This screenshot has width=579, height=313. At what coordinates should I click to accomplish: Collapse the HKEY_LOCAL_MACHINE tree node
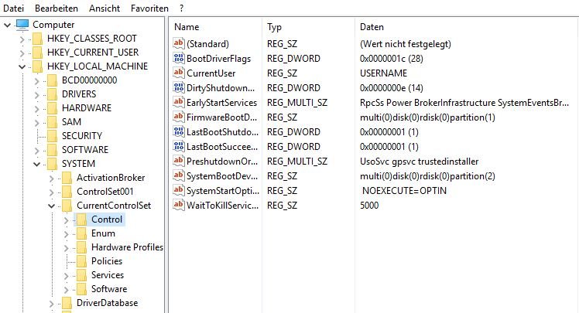[x=22, y=66]
